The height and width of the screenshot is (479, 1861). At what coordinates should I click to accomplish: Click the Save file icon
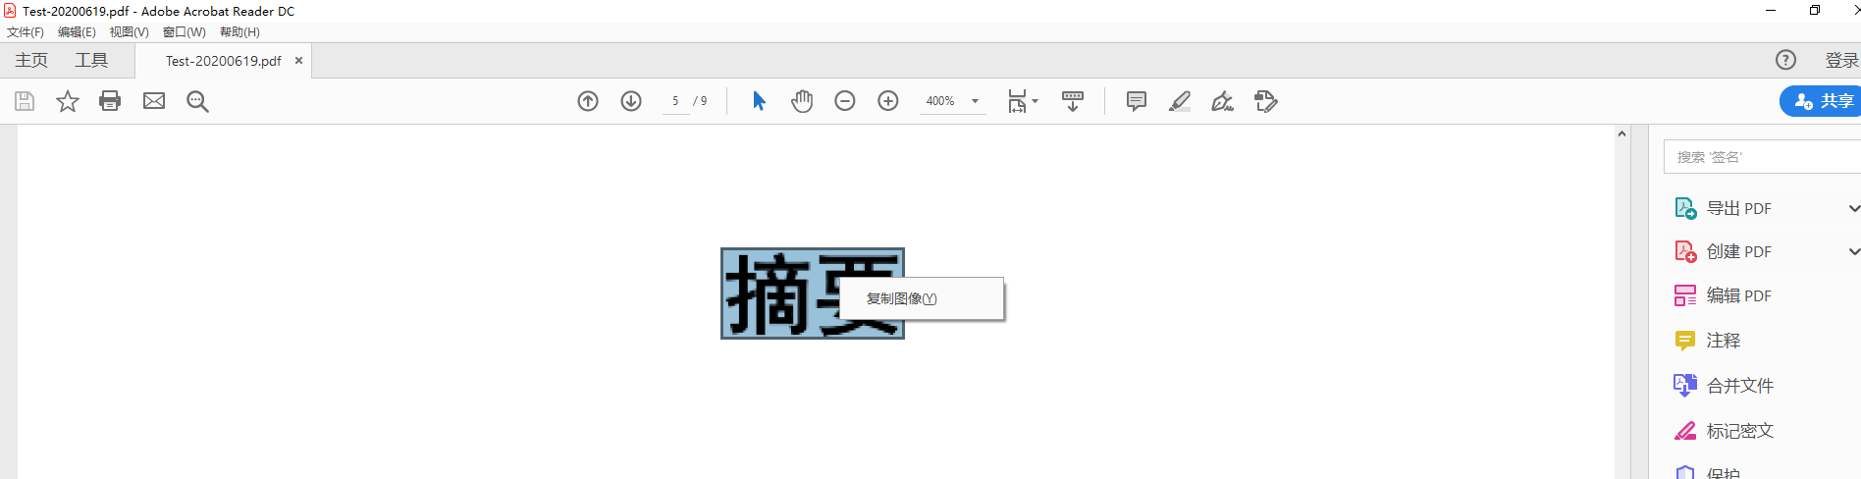coord(25,101)
